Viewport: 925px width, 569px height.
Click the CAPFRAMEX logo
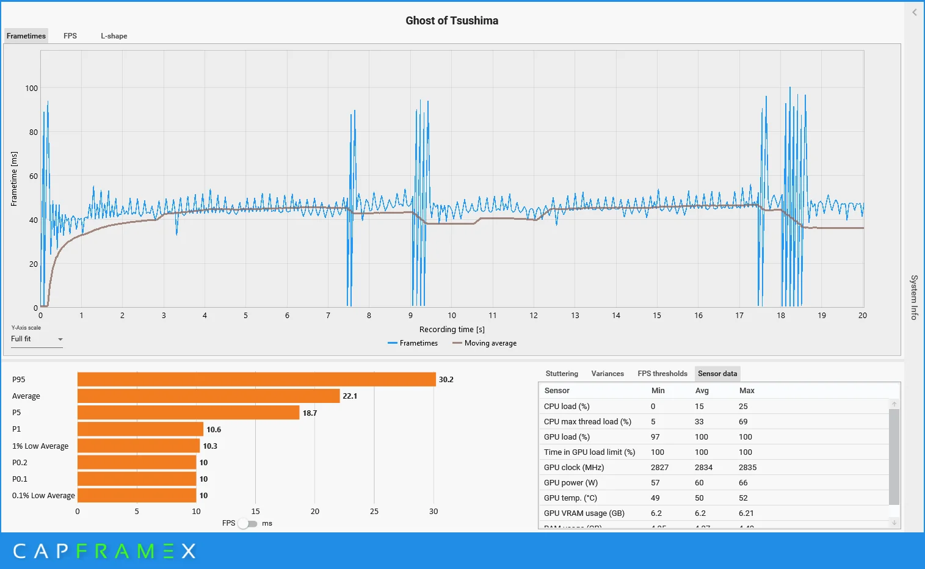pyautogui.click(x=104, y=551)
